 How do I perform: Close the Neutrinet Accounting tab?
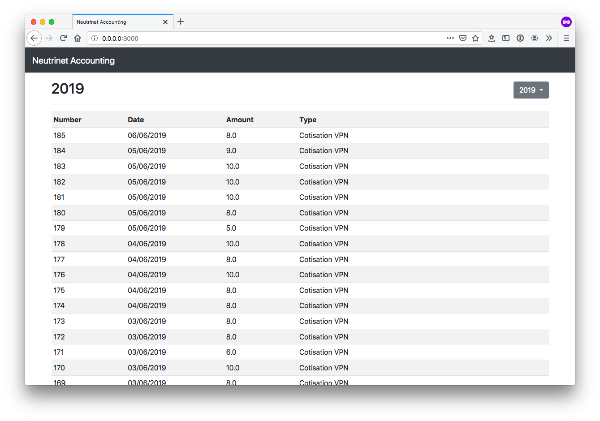point(165,22)
